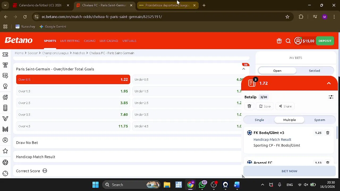The width and height of the screenshot is (340, 191).
Task: Open the account avatar icon in header
Action: point(298,41)
